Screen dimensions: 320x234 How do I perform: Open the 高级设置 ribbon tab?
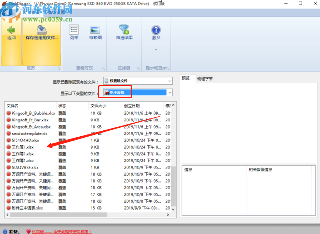[56, 13]
